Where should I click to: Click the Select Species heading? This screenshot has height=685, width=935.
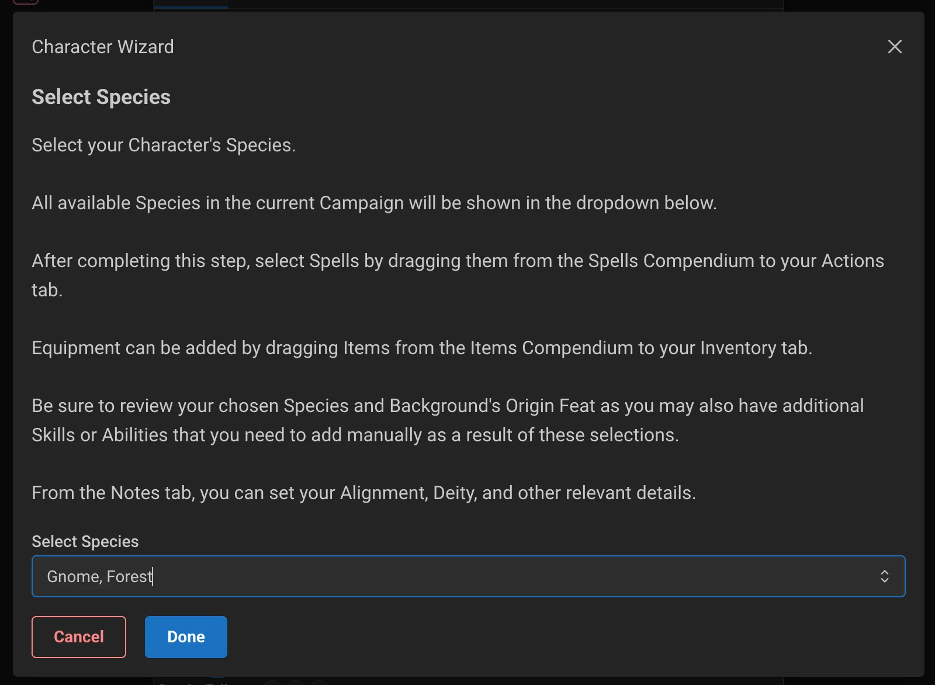[101, 96]
